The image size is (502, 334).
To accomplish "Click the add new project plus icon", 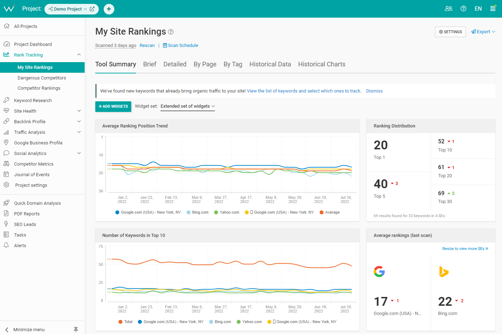I will point(109,9).
